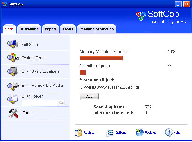This screenshot has height=142, width=192.
Task: Click the 7% overall progress percentage
Action: [170, 66]
